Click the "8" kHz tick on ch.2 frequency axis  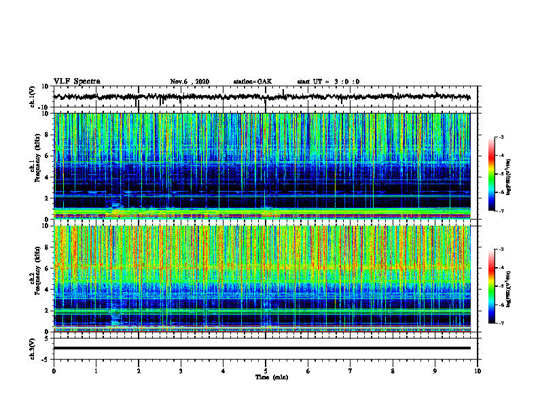pyautogui.click(x=48, y=247)
